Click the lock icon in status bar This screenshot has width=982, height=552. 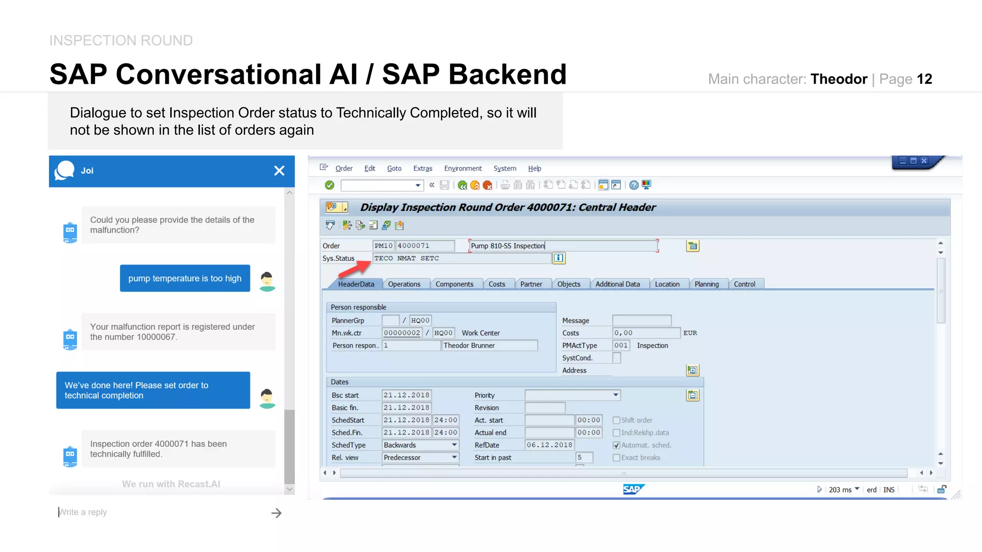(942, 489)
